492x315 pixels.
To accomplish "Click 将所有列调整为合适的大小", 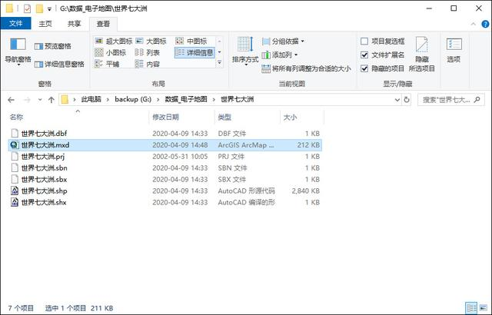I will [306, 68].
